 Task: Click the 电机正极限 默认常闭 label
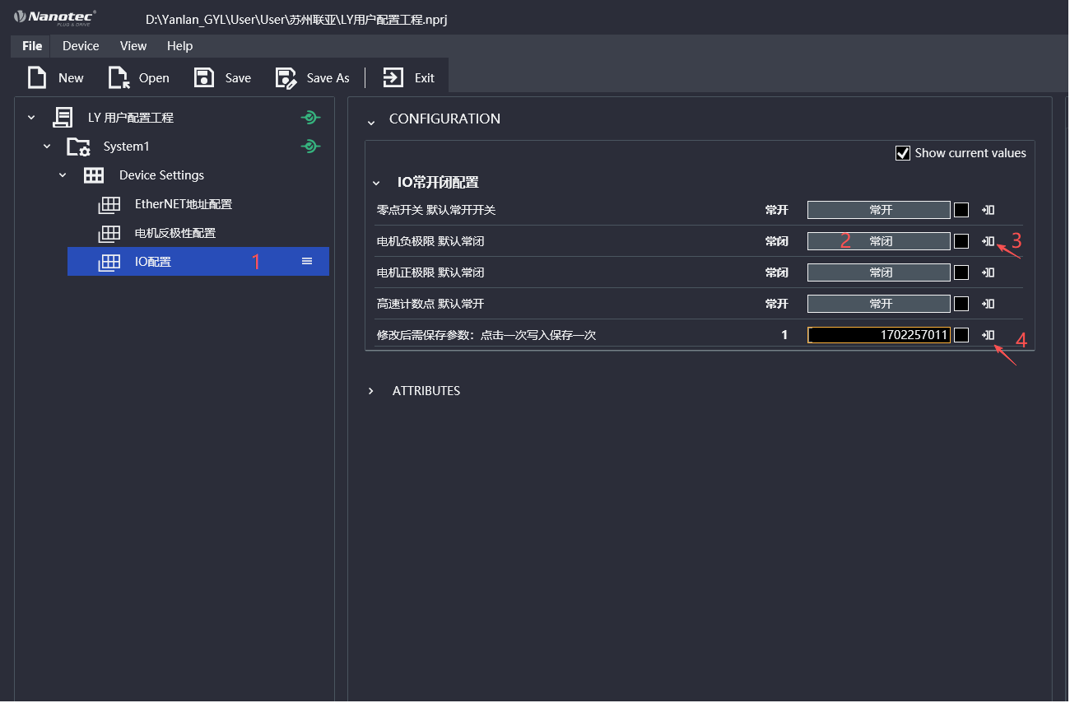(430, 272)
